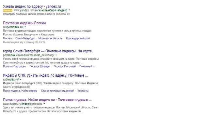Screen dimensions: 209x117
Task: Open 'Почтовые индексы России' search result
Action: pyautogui.click(x=24, y=23)
